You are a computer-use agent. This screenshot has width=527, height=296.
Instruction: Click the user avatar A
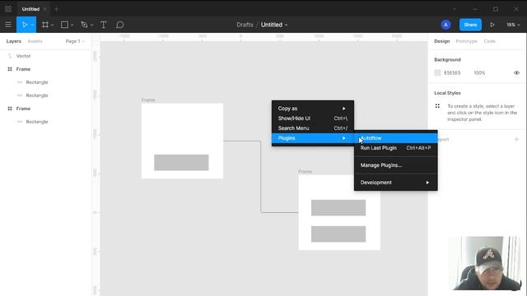[445, 25]
